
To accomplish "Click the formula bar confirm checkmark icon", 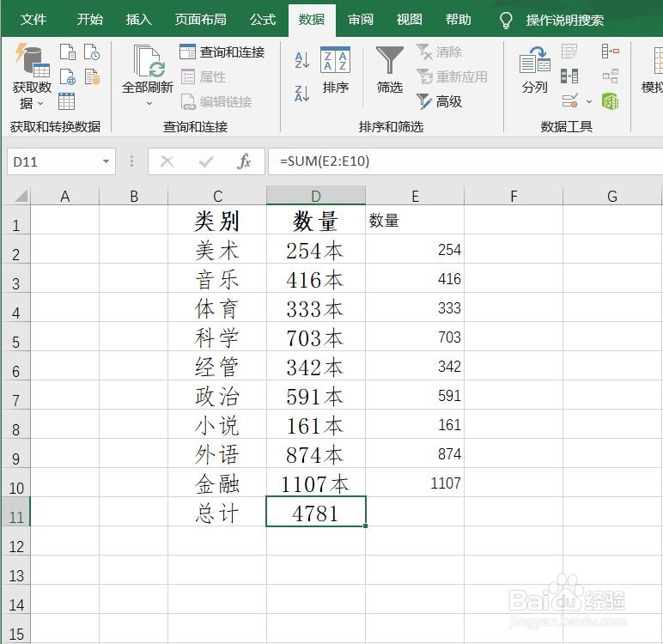I will coord(206,161).
